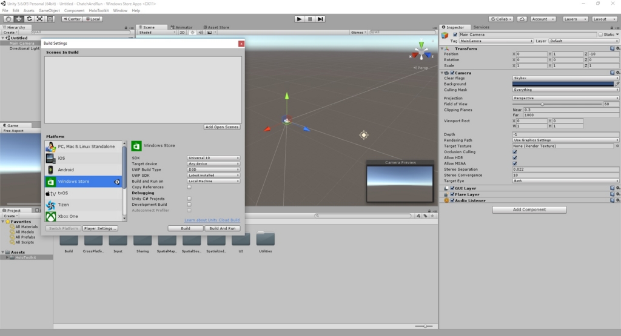Click Add Component button
Viewport: 621px width, 336px height.
[529, 209]
